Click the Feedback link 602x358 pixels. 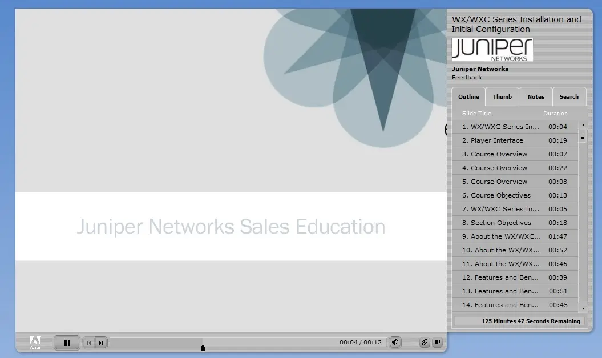coord(466,78)
